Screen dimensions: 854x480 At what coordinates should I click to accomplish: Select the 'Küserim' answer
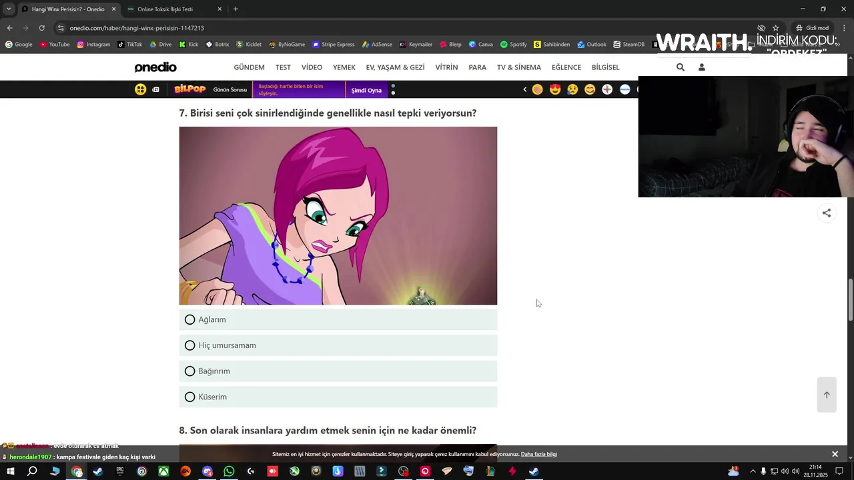point(338,397)
